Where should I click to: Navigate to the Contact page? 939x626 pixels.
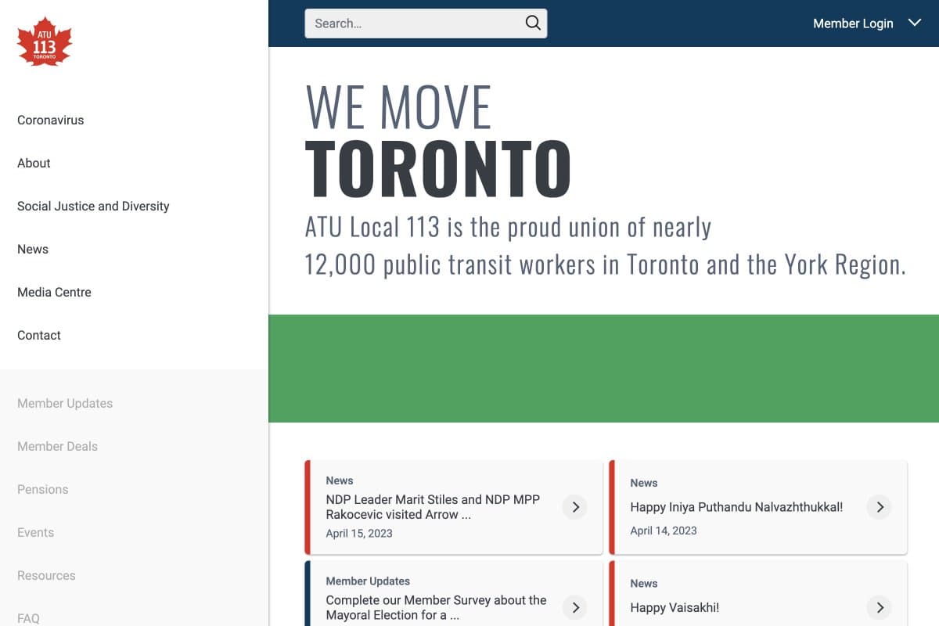click(39, 336)
